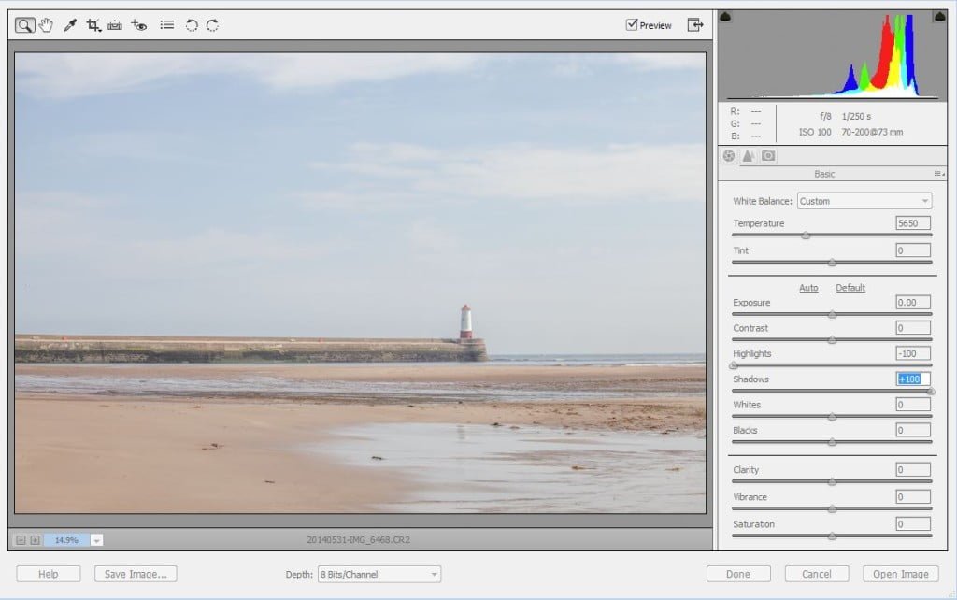
Task: Open the White Balance dropdown
Action: [864, 201]
